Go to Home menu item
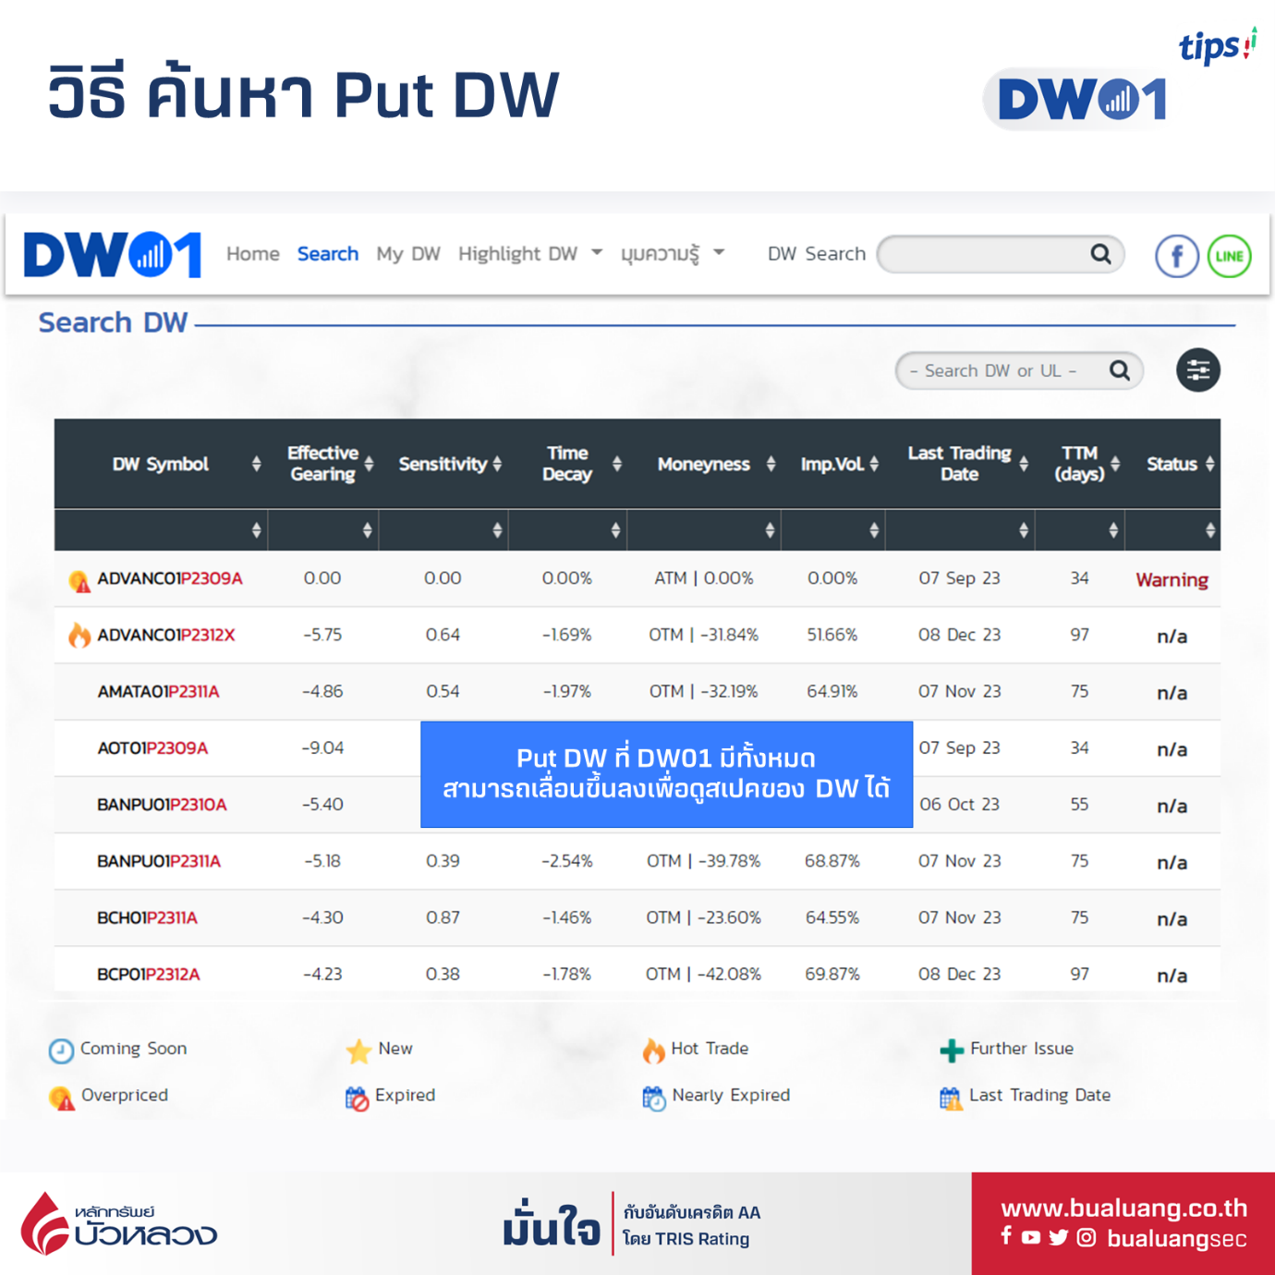1275x1275 pixels. (253, 253)
